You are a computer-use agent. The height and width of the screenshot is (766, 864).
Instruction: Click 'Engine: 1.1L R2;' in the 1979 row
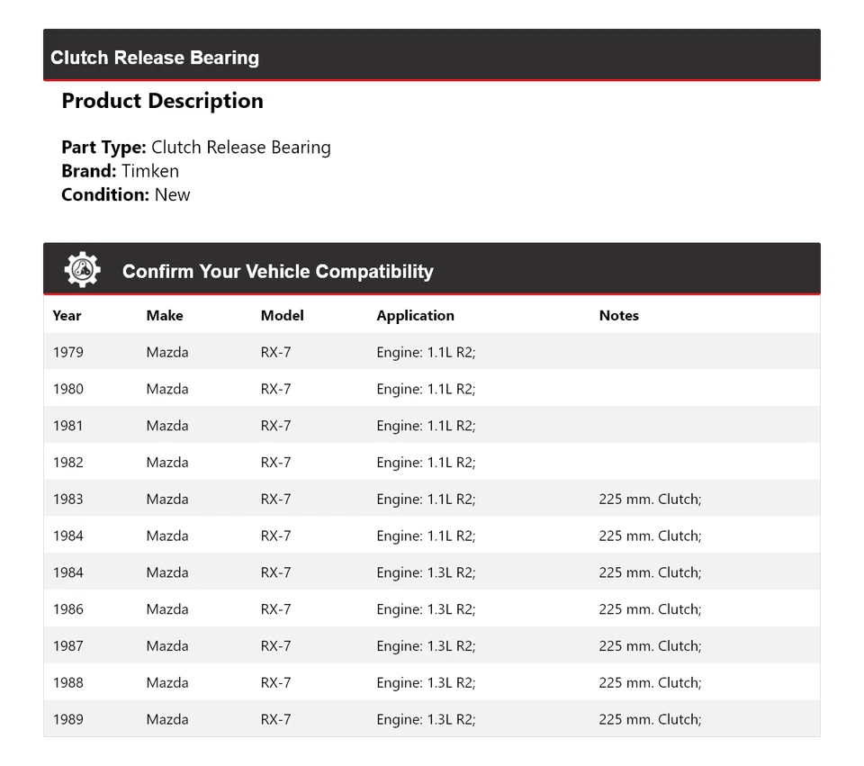[426, 353]
